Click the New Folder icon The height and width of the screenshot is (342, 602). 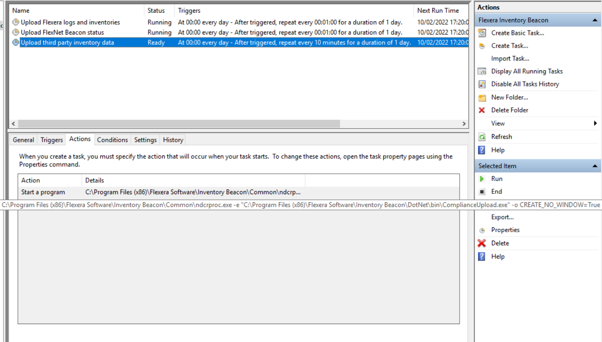(x=482, y=98)
